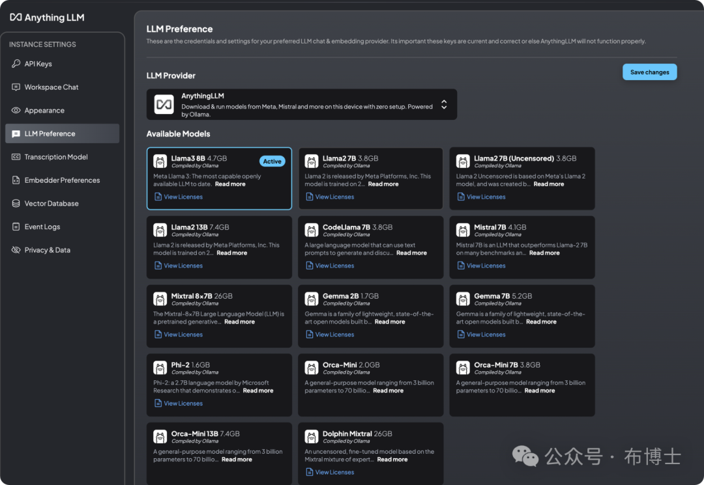
Task: View Licenses for Llama2 7B 3.8GB
Action: pos(330,197)
